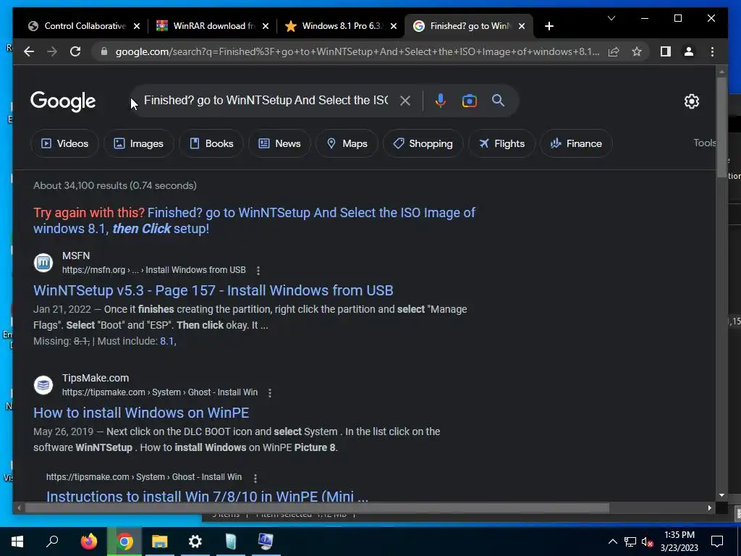Launch Firefox from the taskbar
Screen dimensions: 741x556
click(x=89, y=542)
